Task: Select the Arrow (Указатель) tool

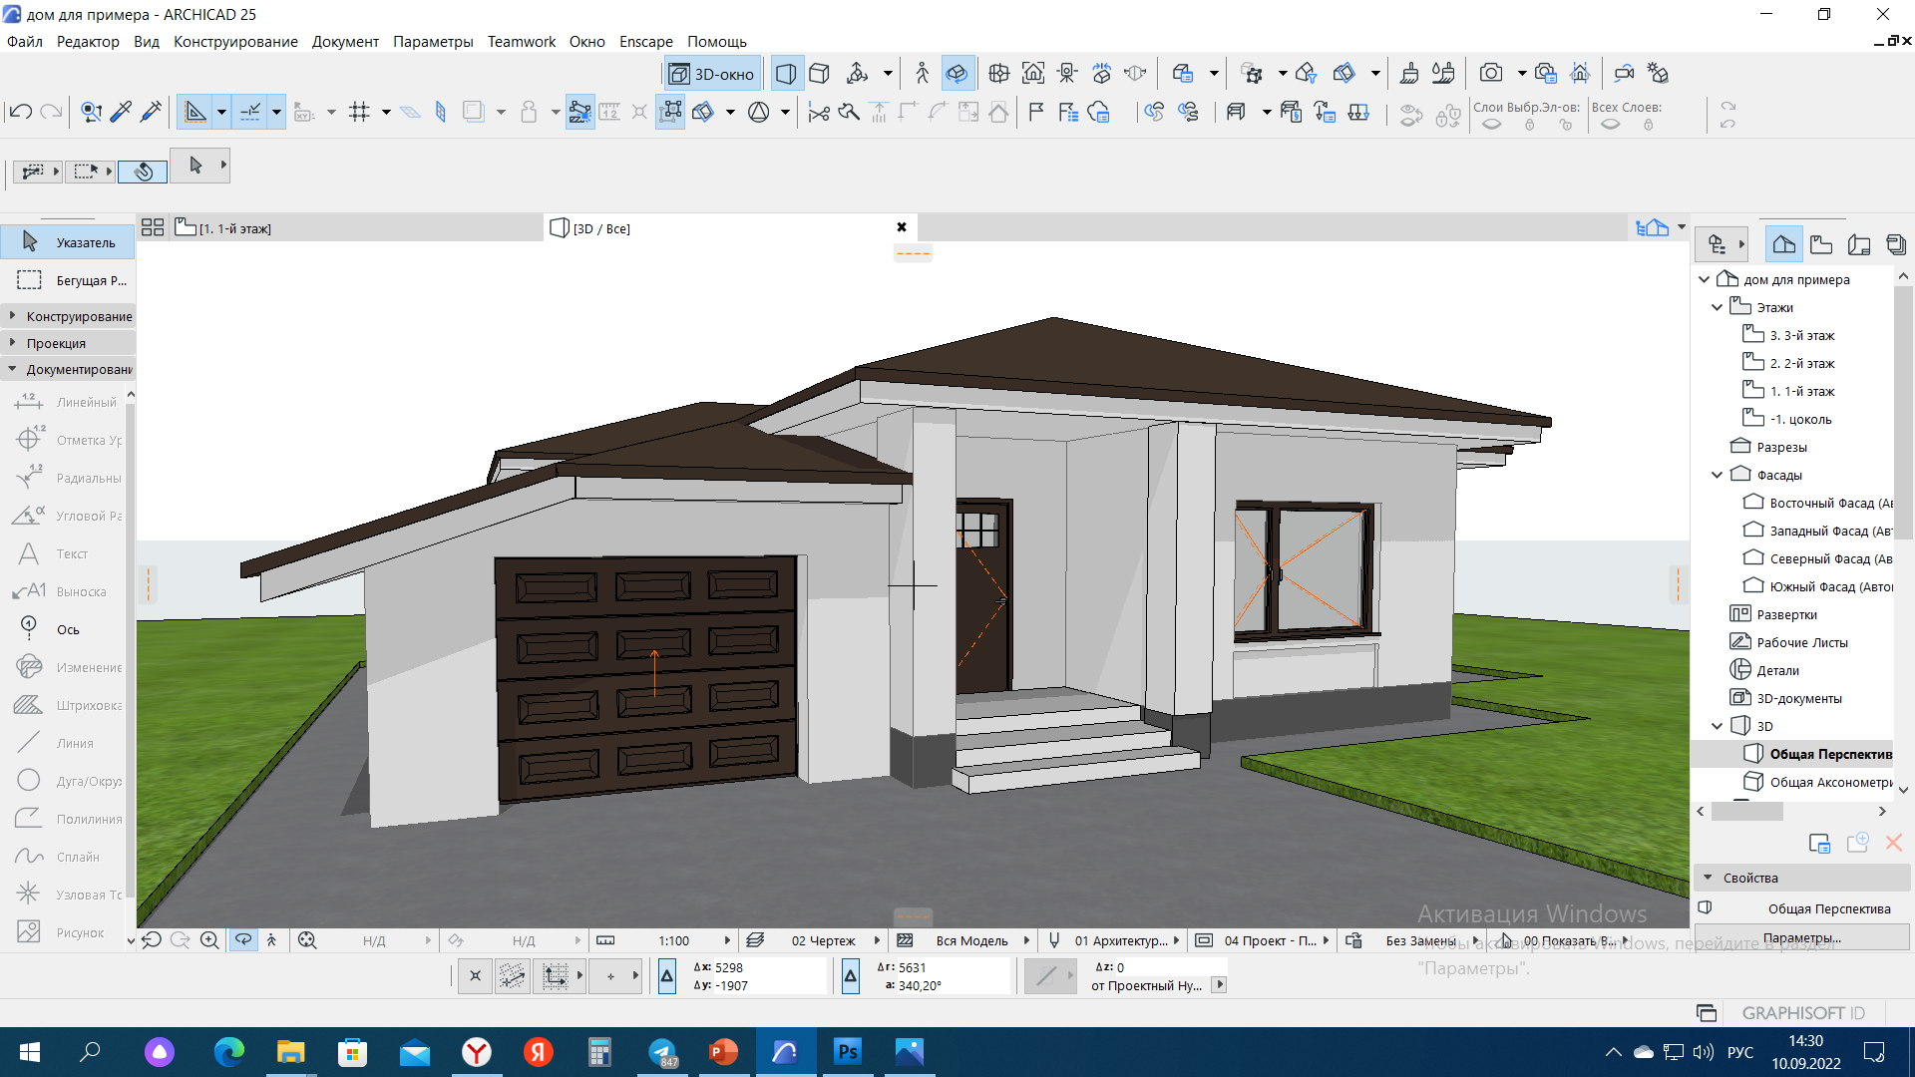Action: [x=68, y=242]
